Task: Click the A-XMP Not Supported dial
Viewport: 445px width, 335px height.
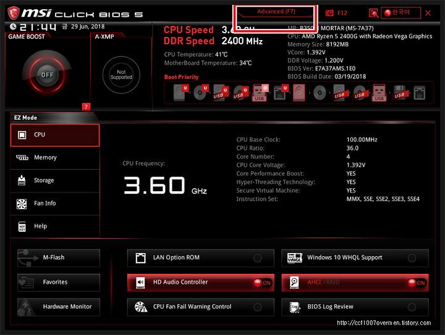Action: (x=121, y=75)
